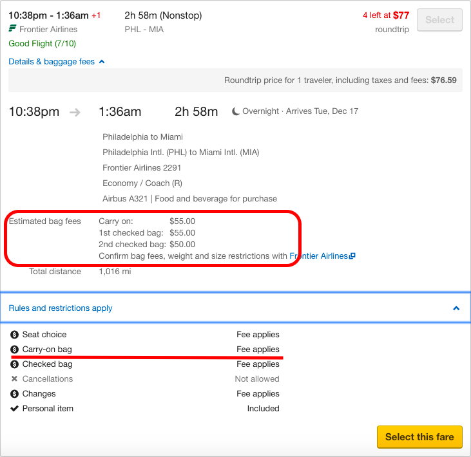Click 'Philadelphia to Miami' text
This screenshot has height=457, width=471.
click(x=142, y=137)
